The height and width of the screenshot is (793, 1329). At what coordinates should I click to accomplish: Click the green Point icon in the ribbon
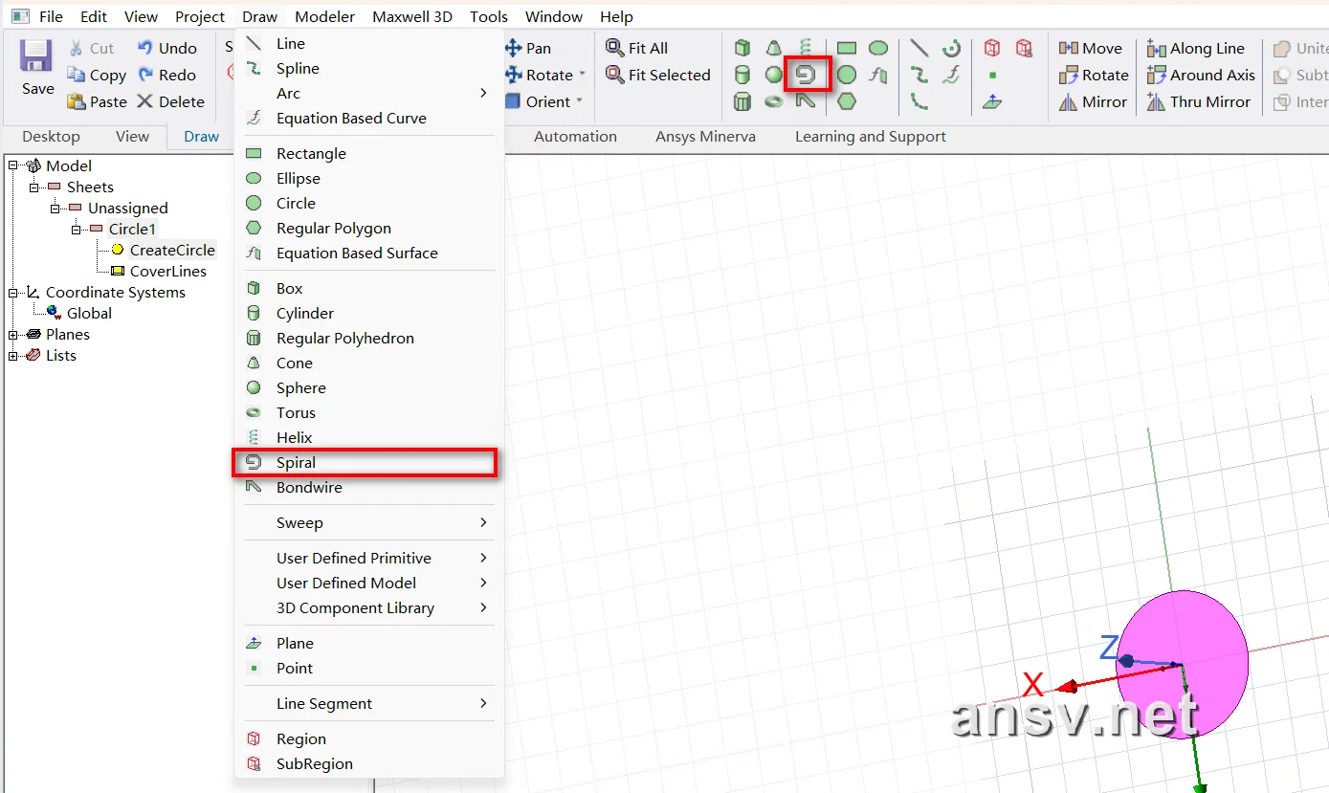993,75
